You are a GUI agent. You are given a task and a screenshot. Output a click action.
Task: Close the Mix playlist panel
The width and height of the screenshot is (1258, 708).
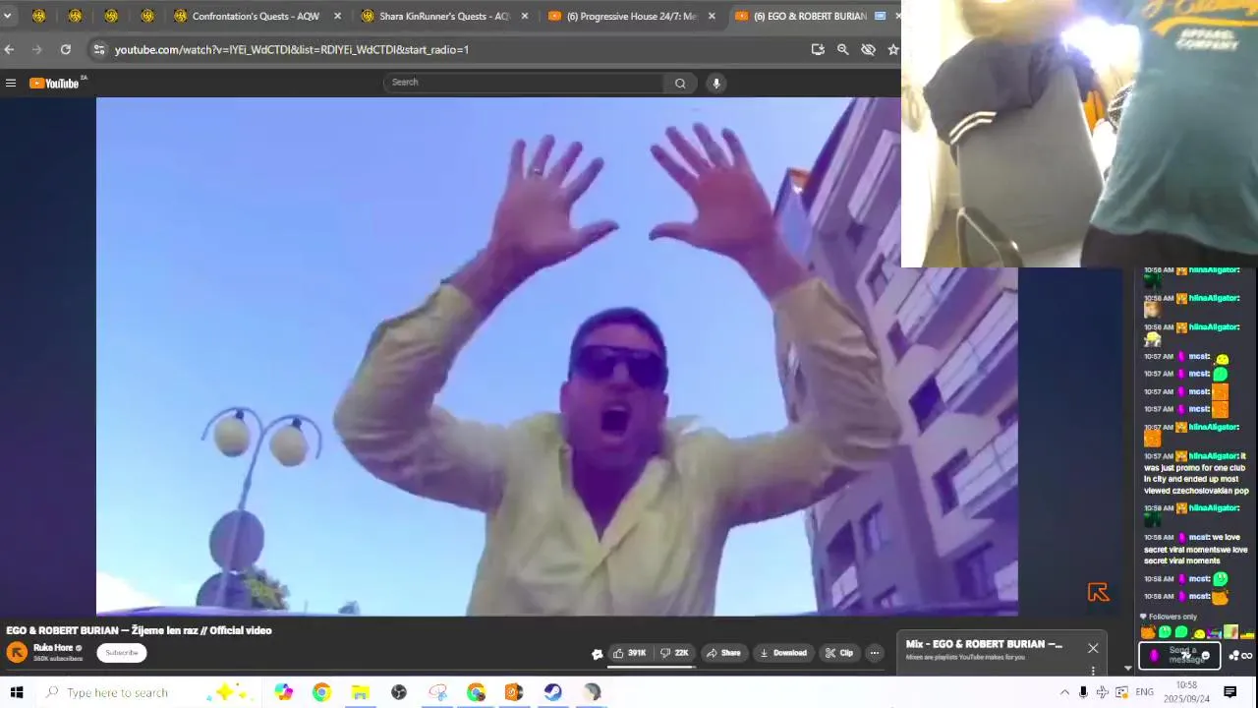pyautogui.click(x=1093, y=648)
